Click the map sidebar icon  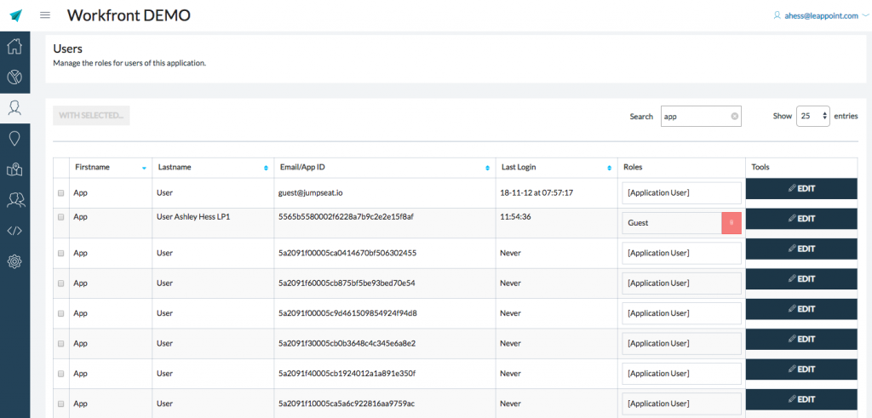(x=14, y=169)
